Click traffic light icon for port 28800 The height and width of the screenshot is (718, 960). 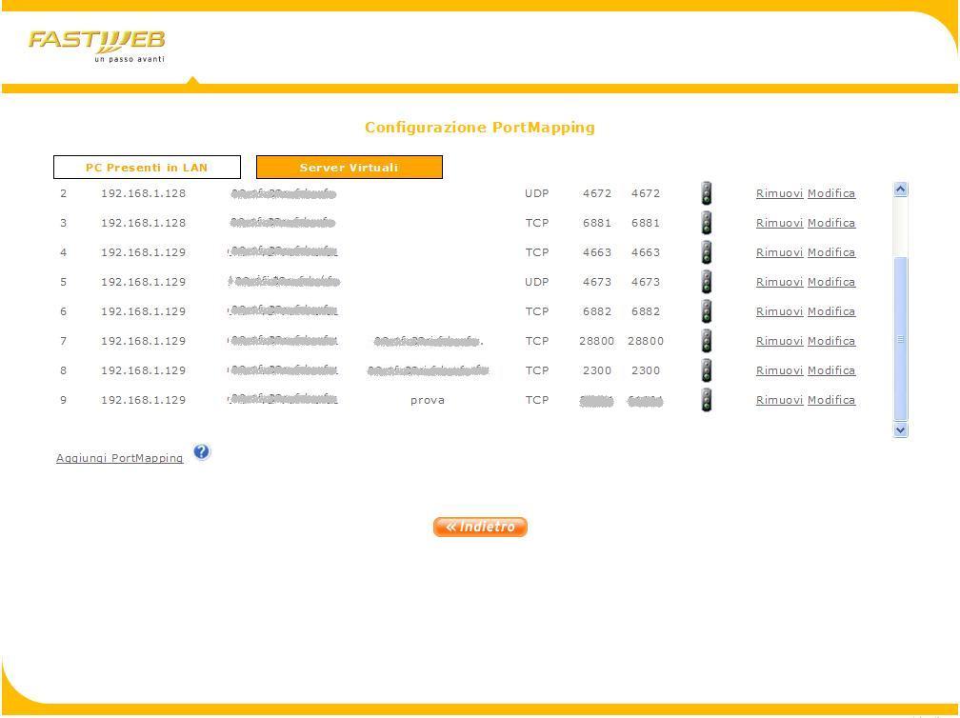[x=706, y=341]
